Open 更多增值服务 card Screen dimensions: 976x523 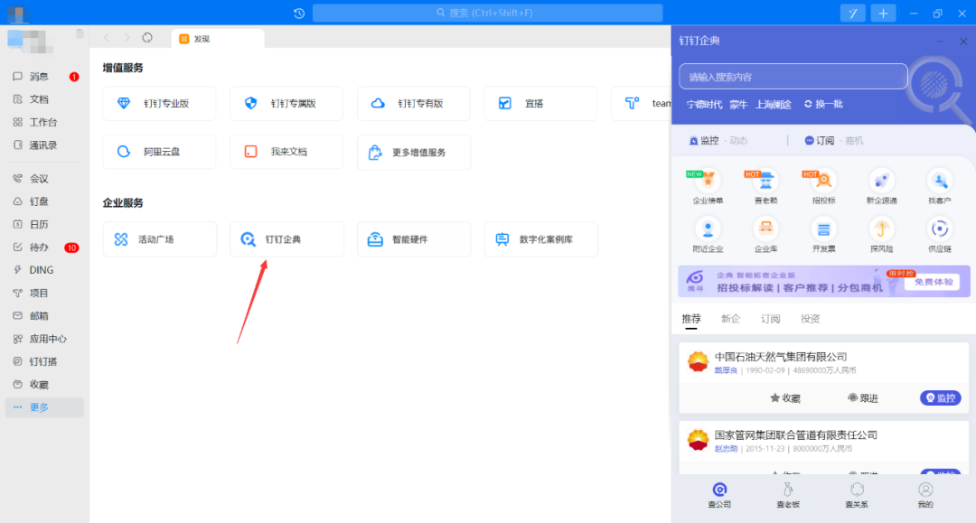tap(413, 153)
